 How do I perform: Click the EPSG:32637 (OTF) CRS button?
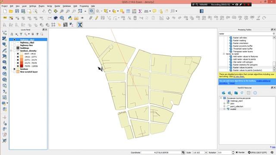257,152
